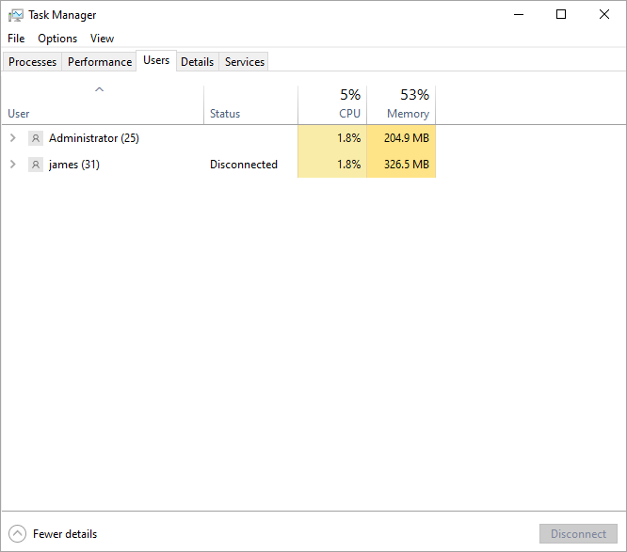Click the 326.5 MB memory cell
627x552 pixels.
401,165
